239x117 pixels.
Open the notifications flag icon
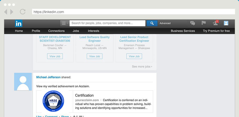click(x=204, y=23)
